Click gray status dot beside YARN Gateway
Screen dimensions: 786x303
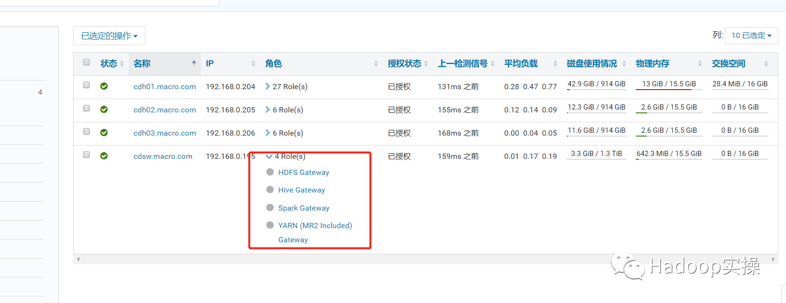(x=270, y=225)
